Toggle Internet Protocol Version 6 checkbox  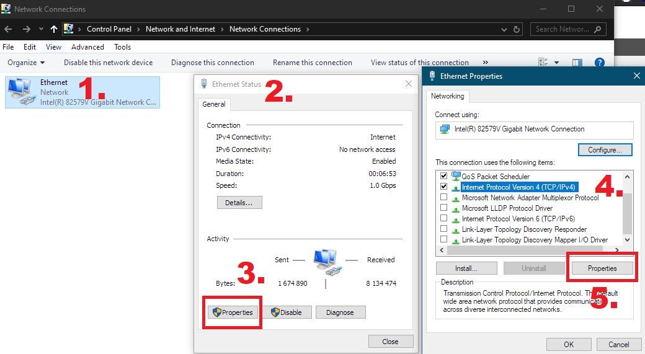click(x=443, y=218)
